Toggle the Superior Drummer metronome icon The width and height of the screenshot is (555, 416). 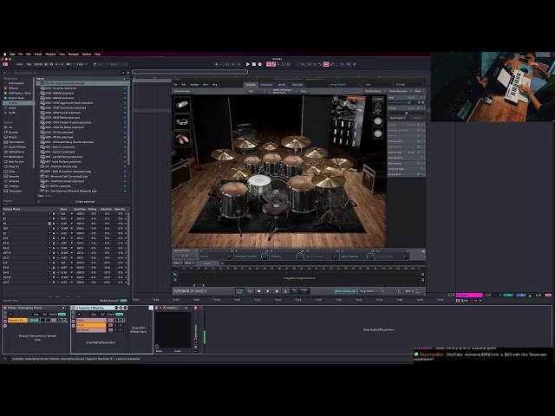(x=285, y=291)
